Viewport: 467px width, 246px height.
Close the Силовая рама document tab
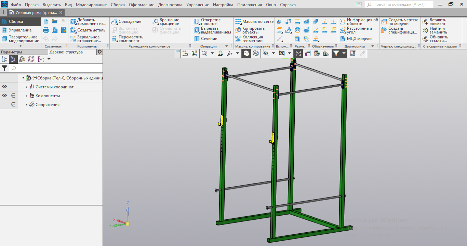61,12
